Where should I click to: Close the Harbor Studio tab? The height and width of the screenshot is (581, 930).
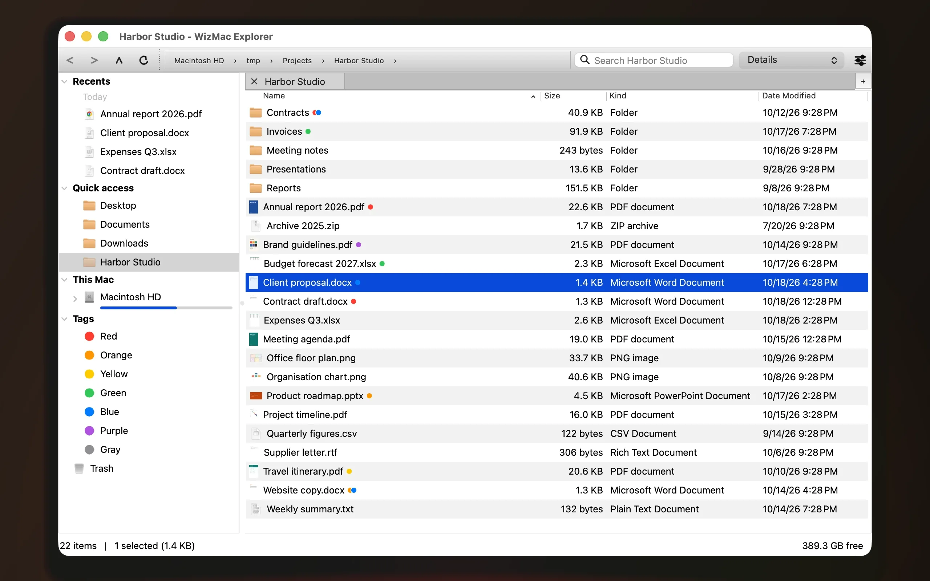point(254,81)
